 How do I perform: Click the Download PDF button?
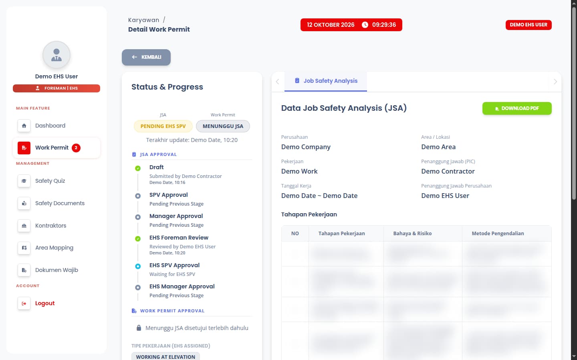pyautogui.click(x=517, y=108)
